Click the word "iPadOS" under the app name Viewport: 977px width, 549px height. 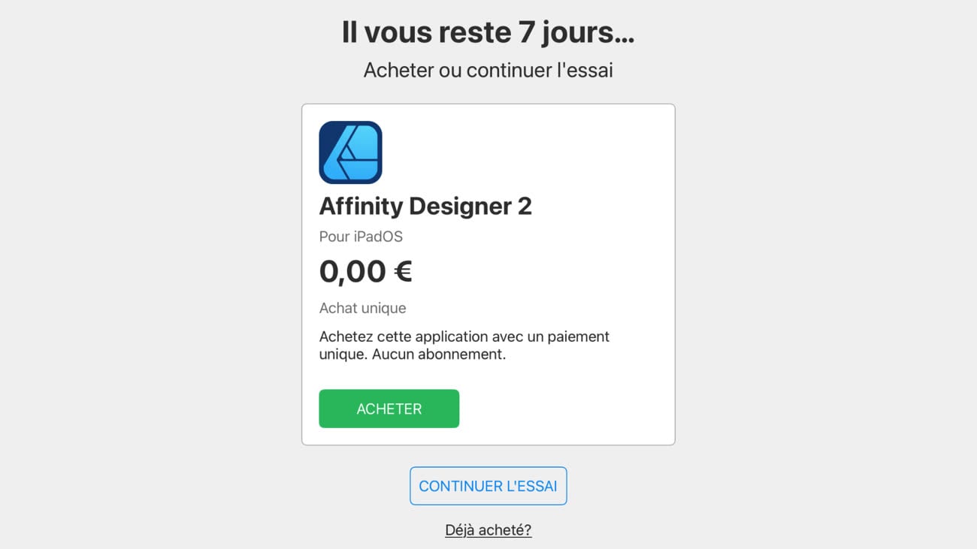[378, 237]
